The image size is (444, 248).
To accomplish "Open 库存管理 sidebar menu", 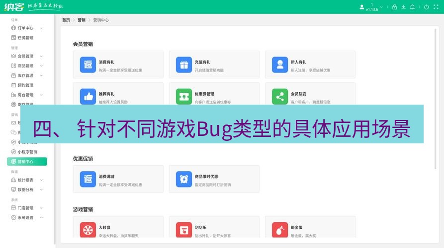I will (x=27, y=75).
